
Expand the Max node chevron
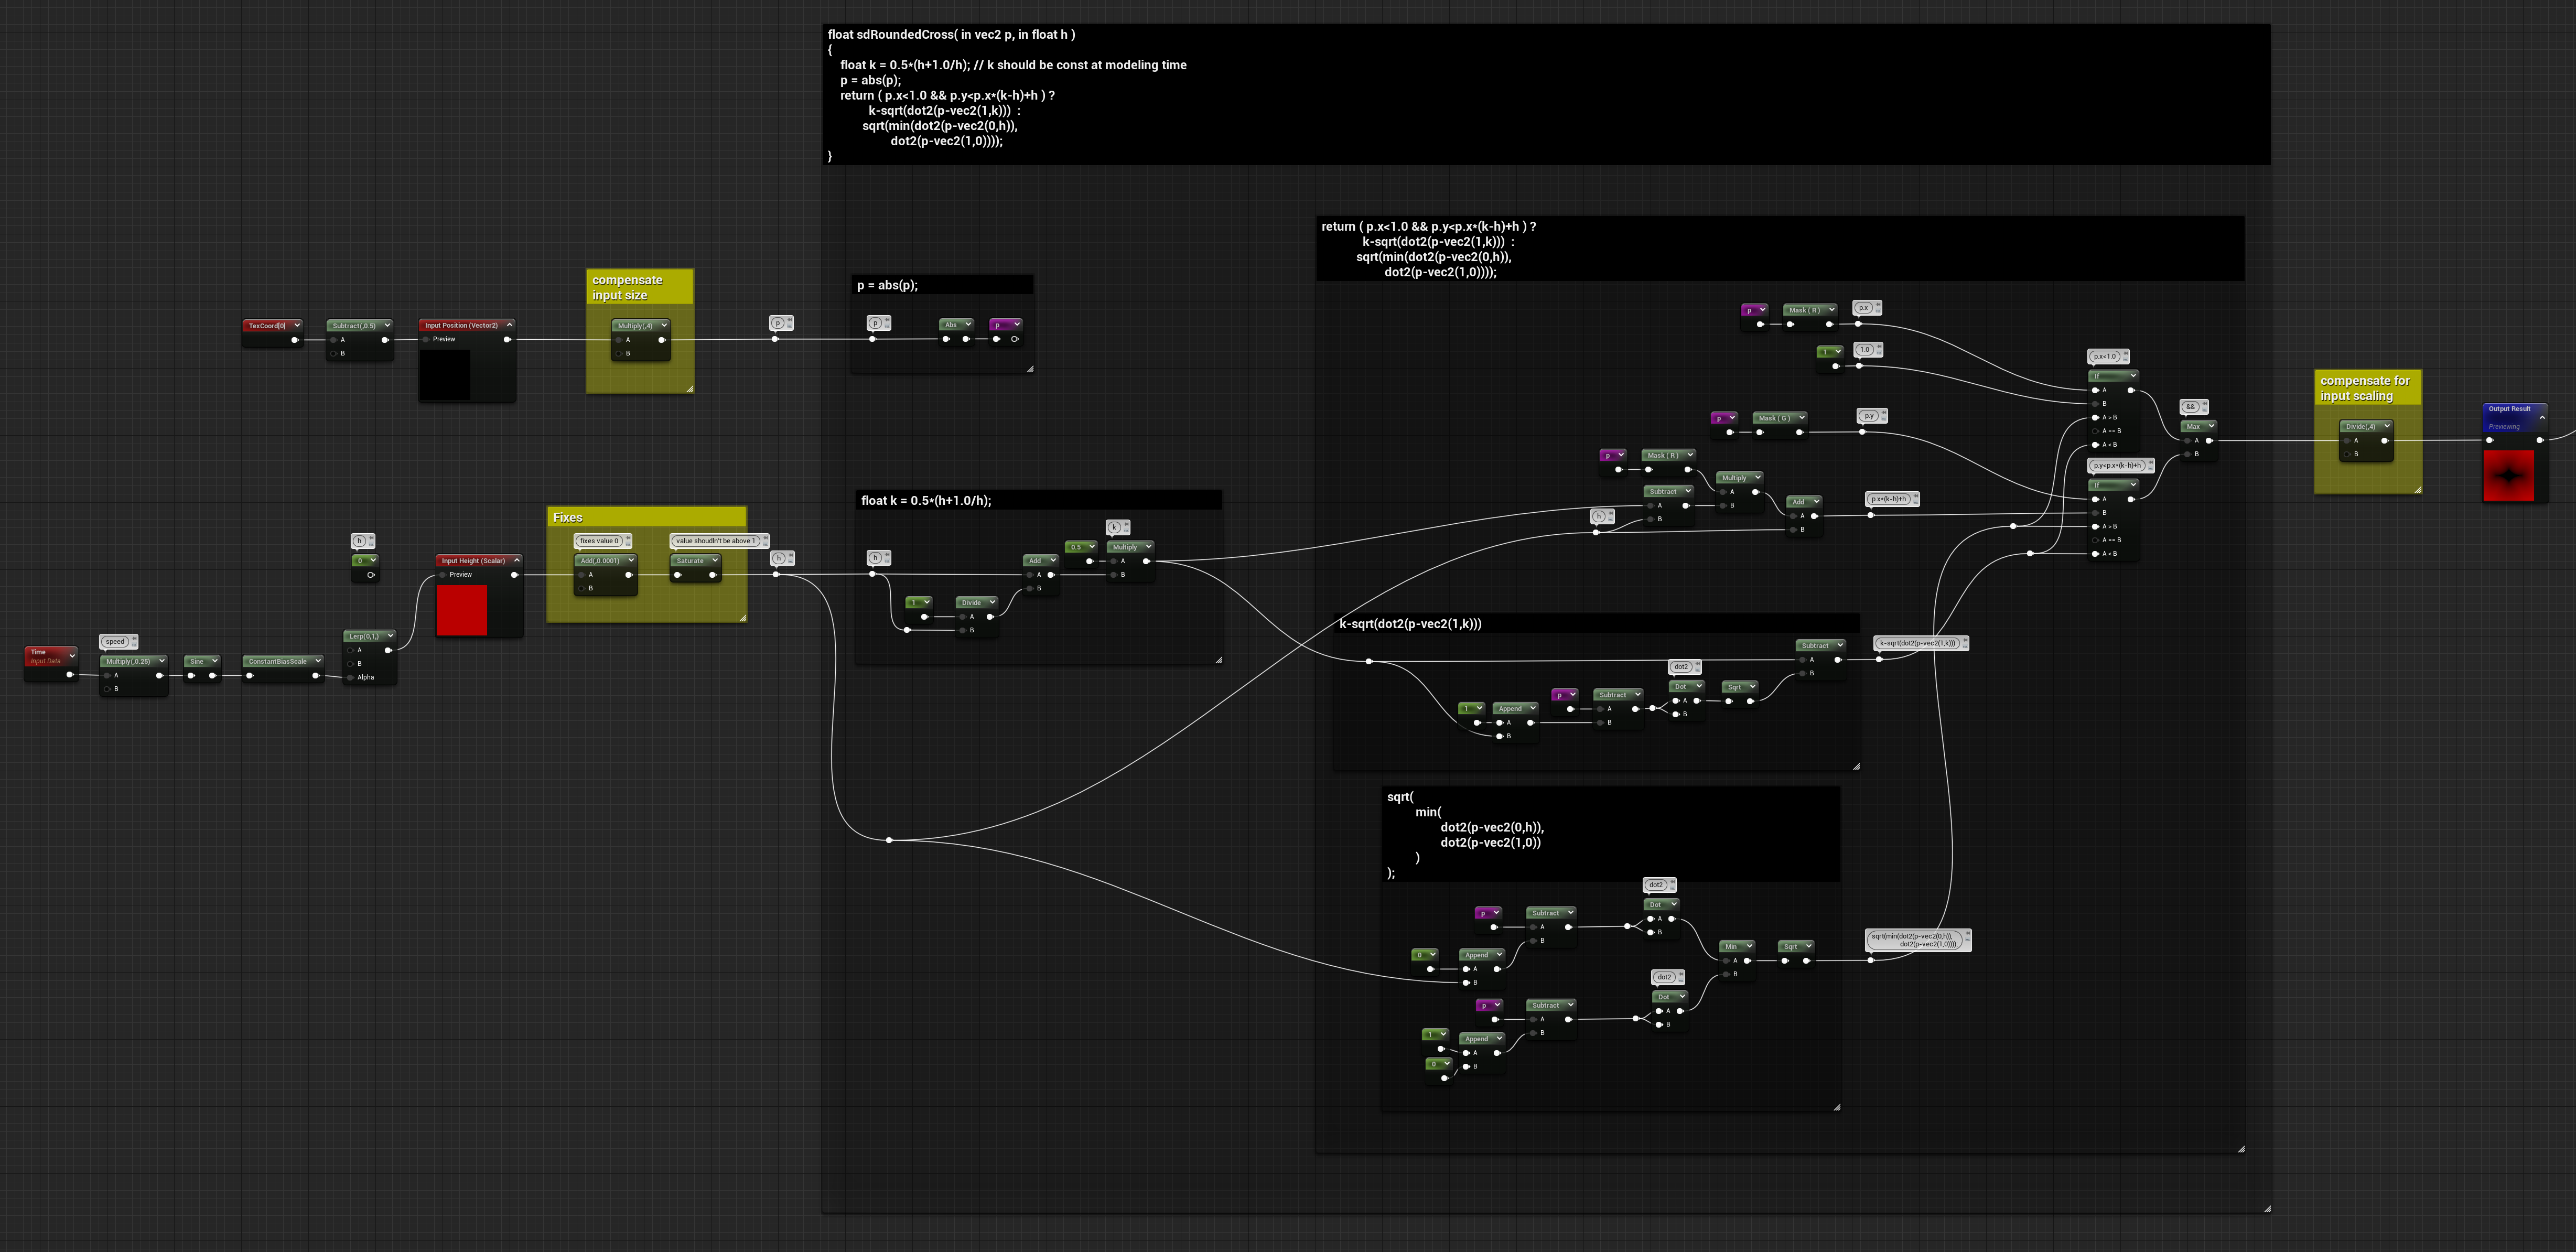pyautogui.click(x=2211, y=426)
